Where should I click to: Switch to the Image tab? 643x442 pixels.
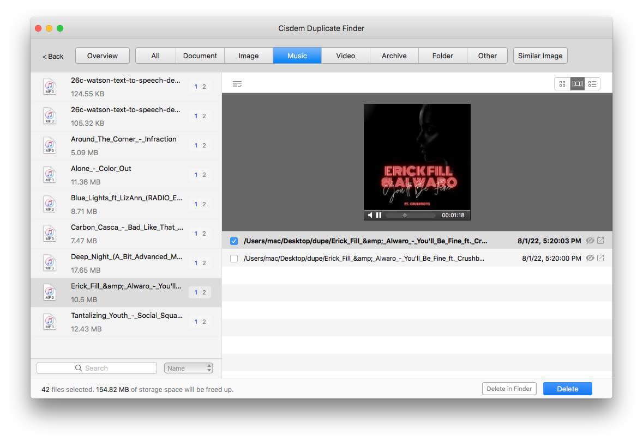pos(249,56)
